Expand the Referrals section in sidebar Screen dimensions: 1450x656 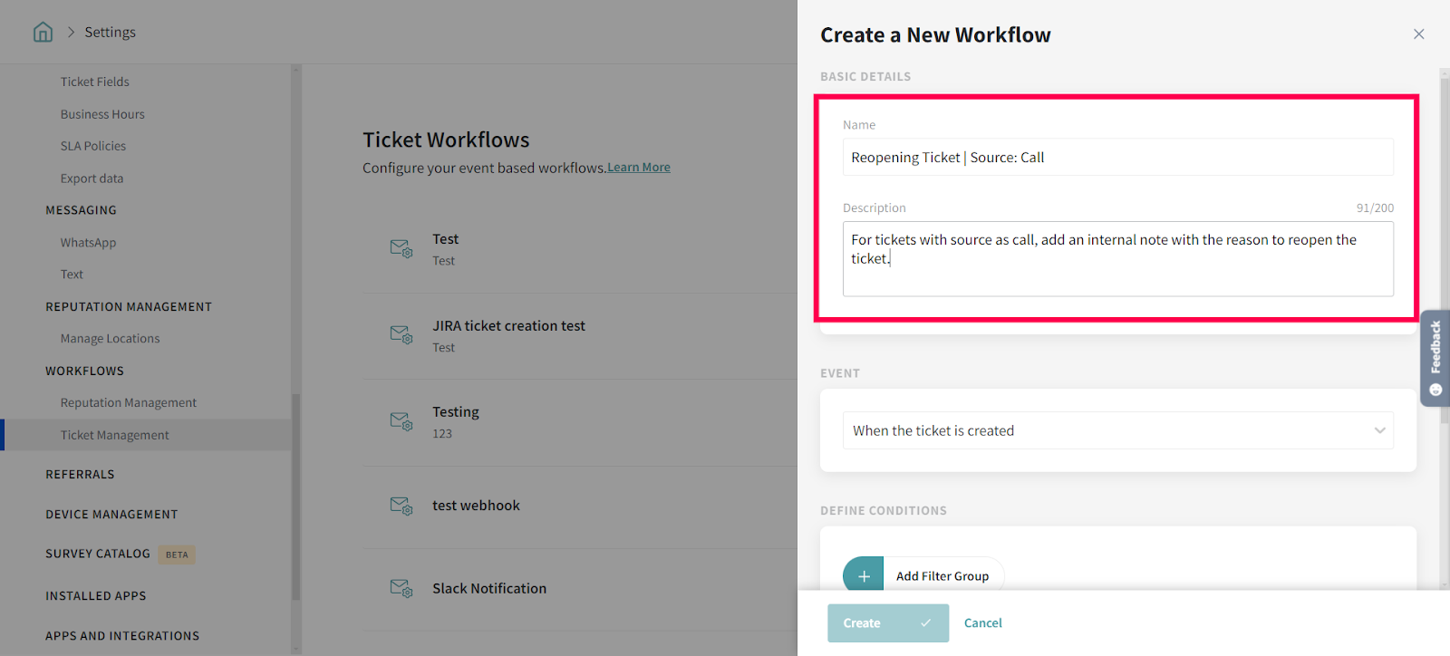click(80, 474)
